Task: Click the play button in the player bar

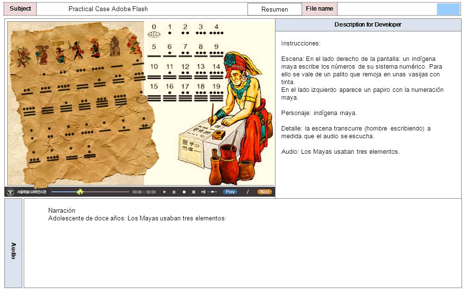Action: (164, 192)
